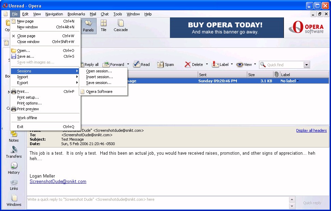Click the Forward mail icon
This screenshot has height=211, width=331.
pyautogui.click(x=106, y=65)
